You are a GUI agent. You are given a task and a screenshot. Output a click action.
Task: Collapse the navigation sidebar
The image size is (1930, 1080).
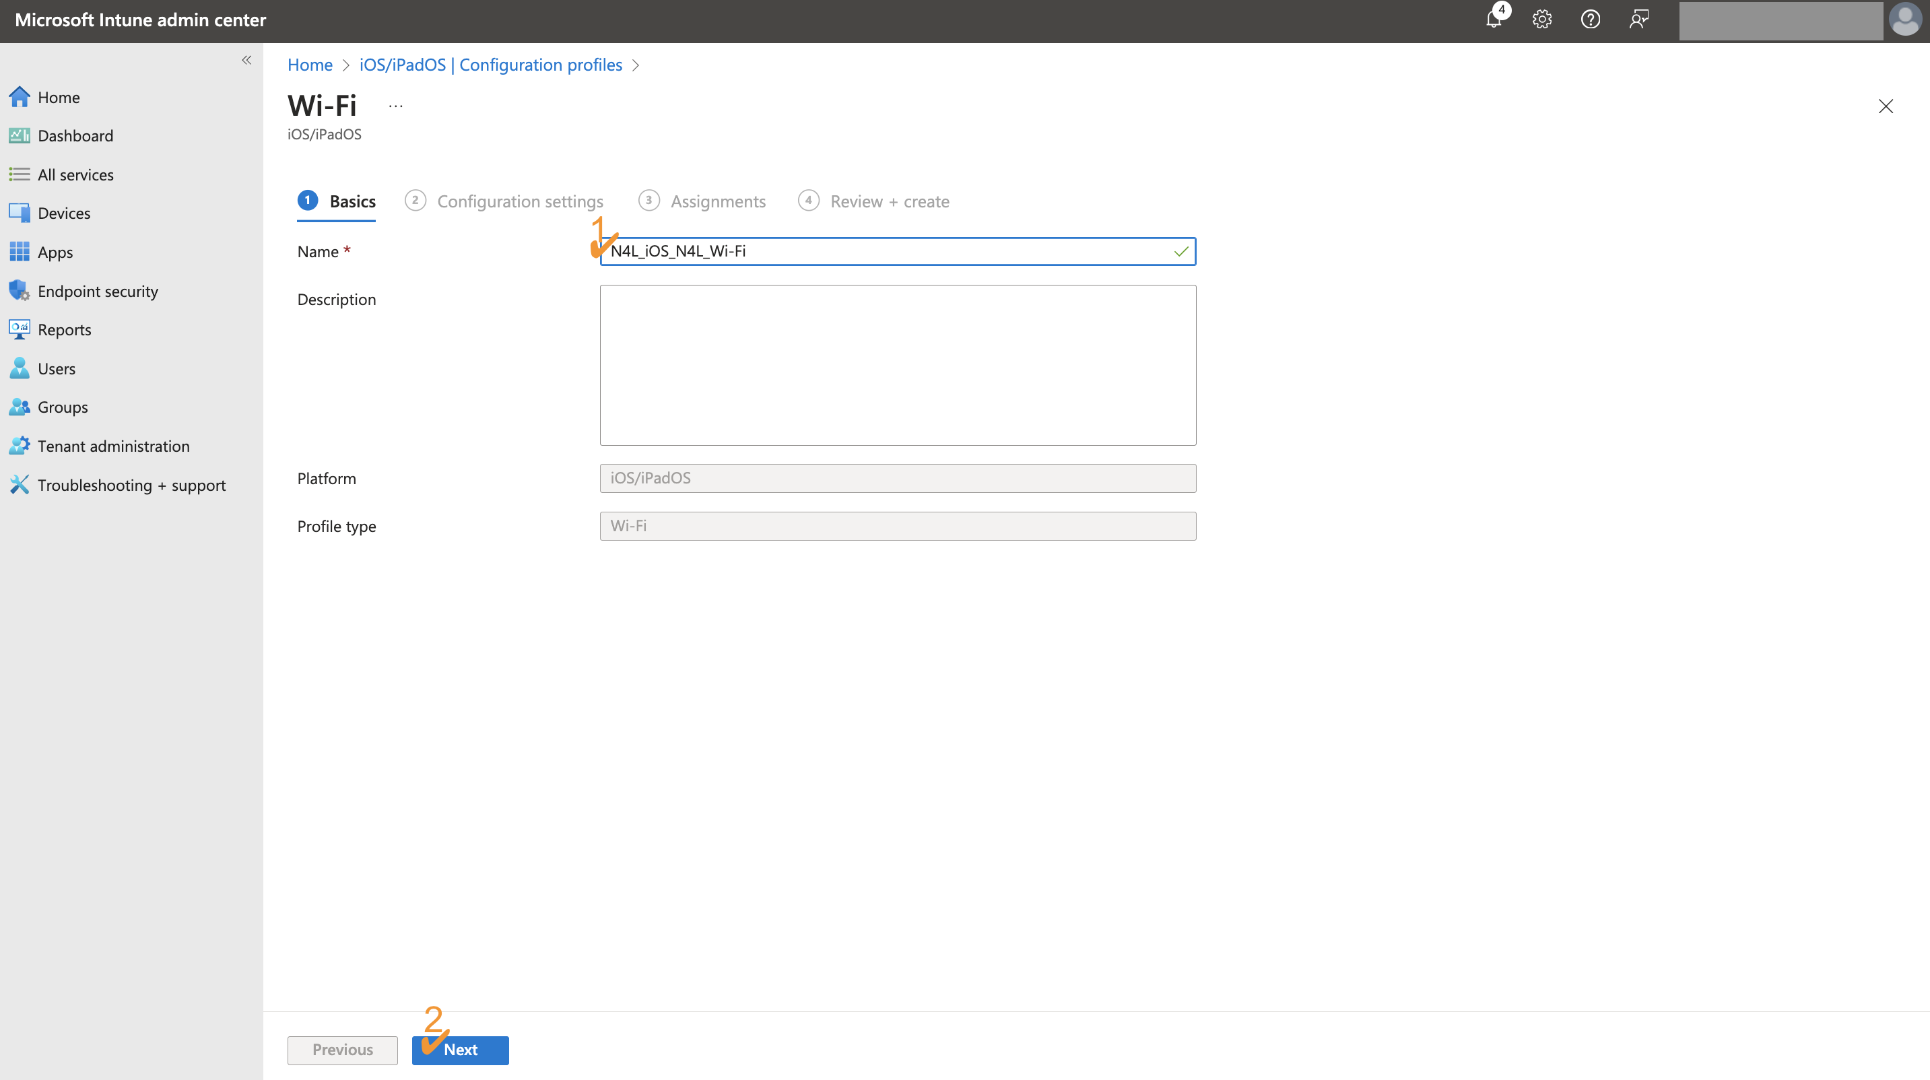[246, 60]
